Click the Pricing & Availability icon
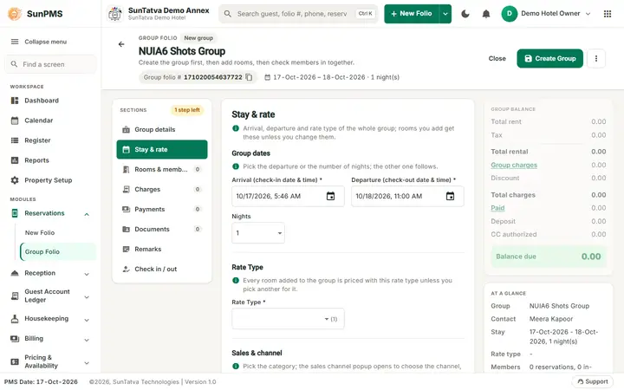This screenshot has width=624, height=390. [15, 361]
